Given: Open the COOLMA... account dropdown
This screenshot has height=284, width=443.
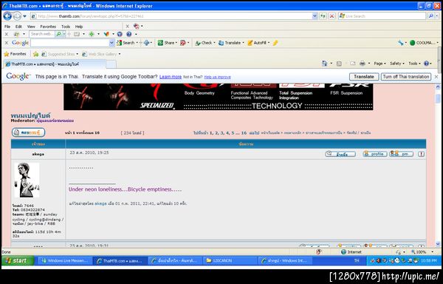Looking at the screenshot, I should (424, 43).
